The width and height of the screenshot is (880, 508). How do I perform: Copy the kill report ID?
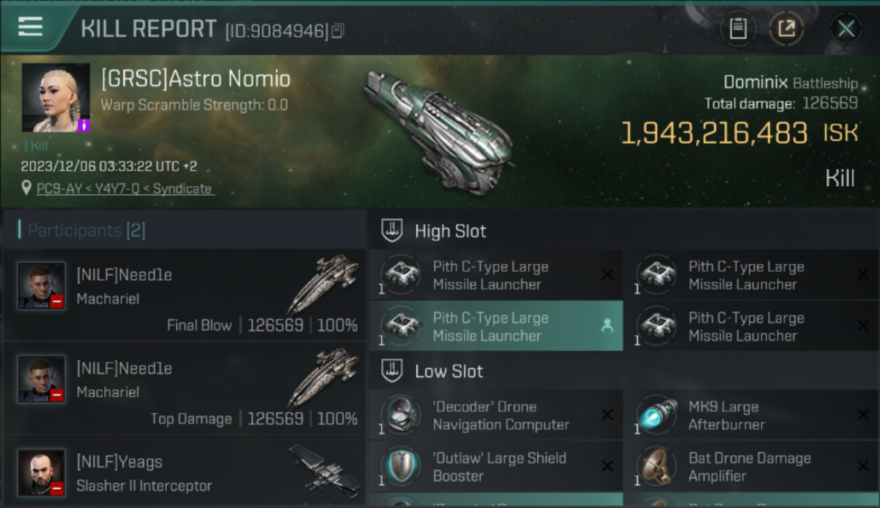click(x=338, y=30)
